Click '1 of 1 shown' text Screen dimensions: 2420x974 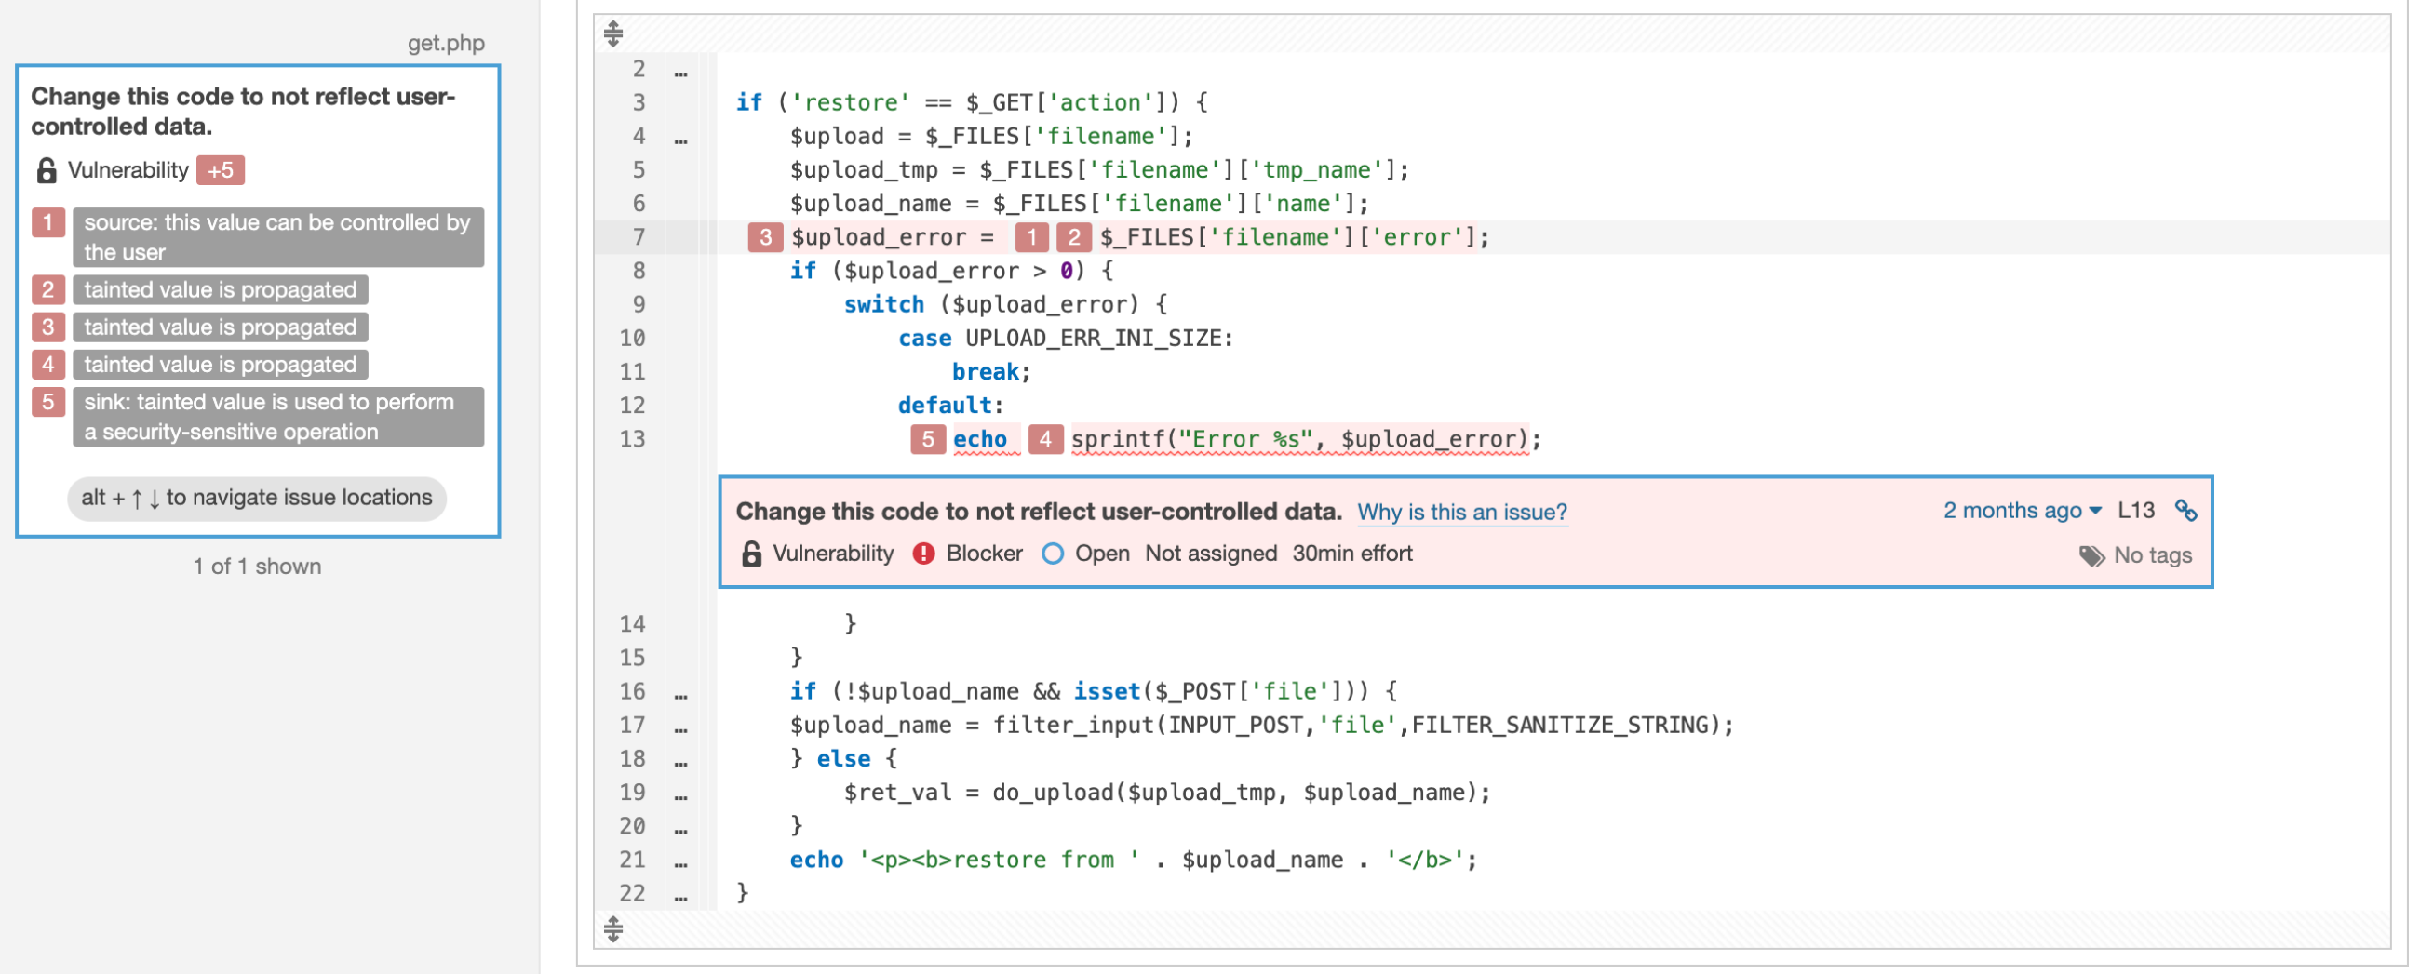point(258,567)
